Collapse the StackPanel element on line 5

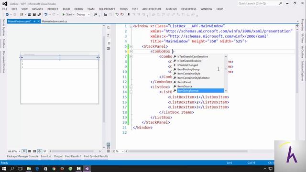point(131,46)
